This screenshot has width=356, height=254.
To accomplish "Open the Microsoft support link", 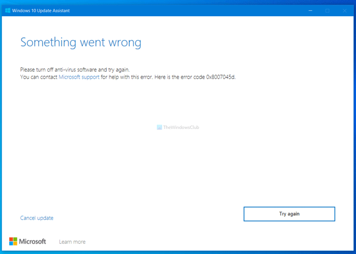I will tap(79, 77).
